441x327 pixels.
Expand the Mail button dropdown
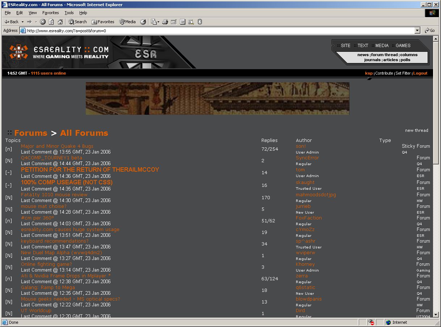point(158,22)
